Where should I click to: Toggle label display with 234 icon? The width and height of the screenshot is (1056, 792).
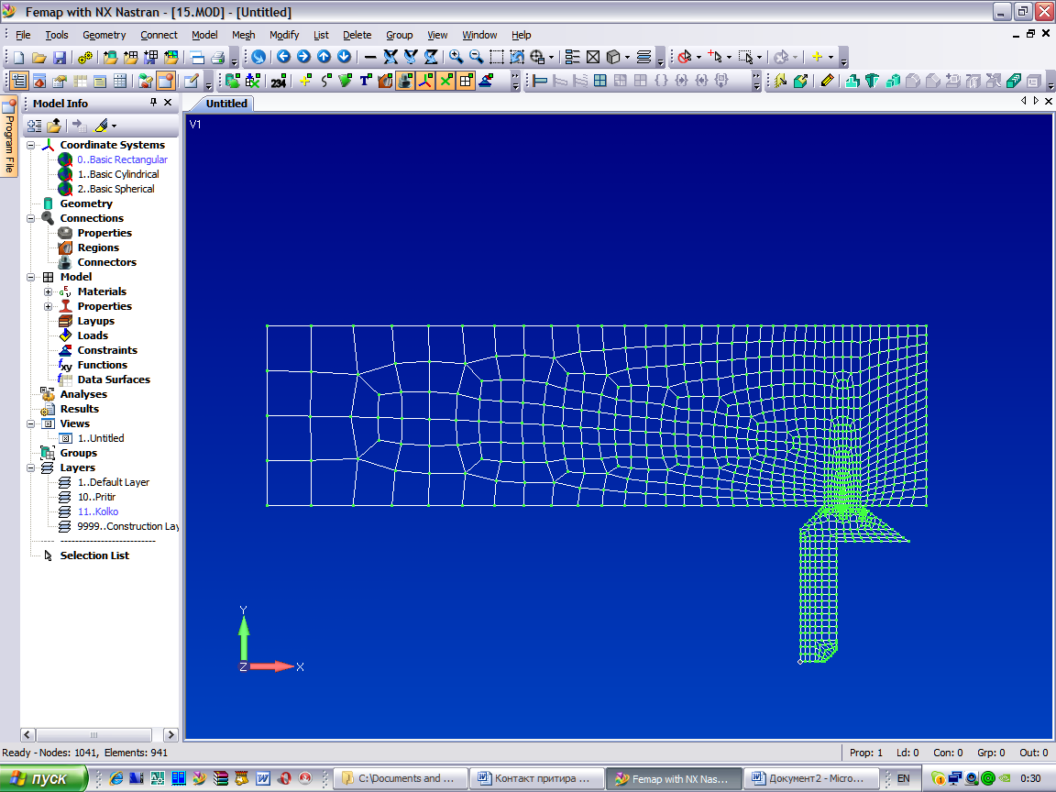[x=279, y=82]
